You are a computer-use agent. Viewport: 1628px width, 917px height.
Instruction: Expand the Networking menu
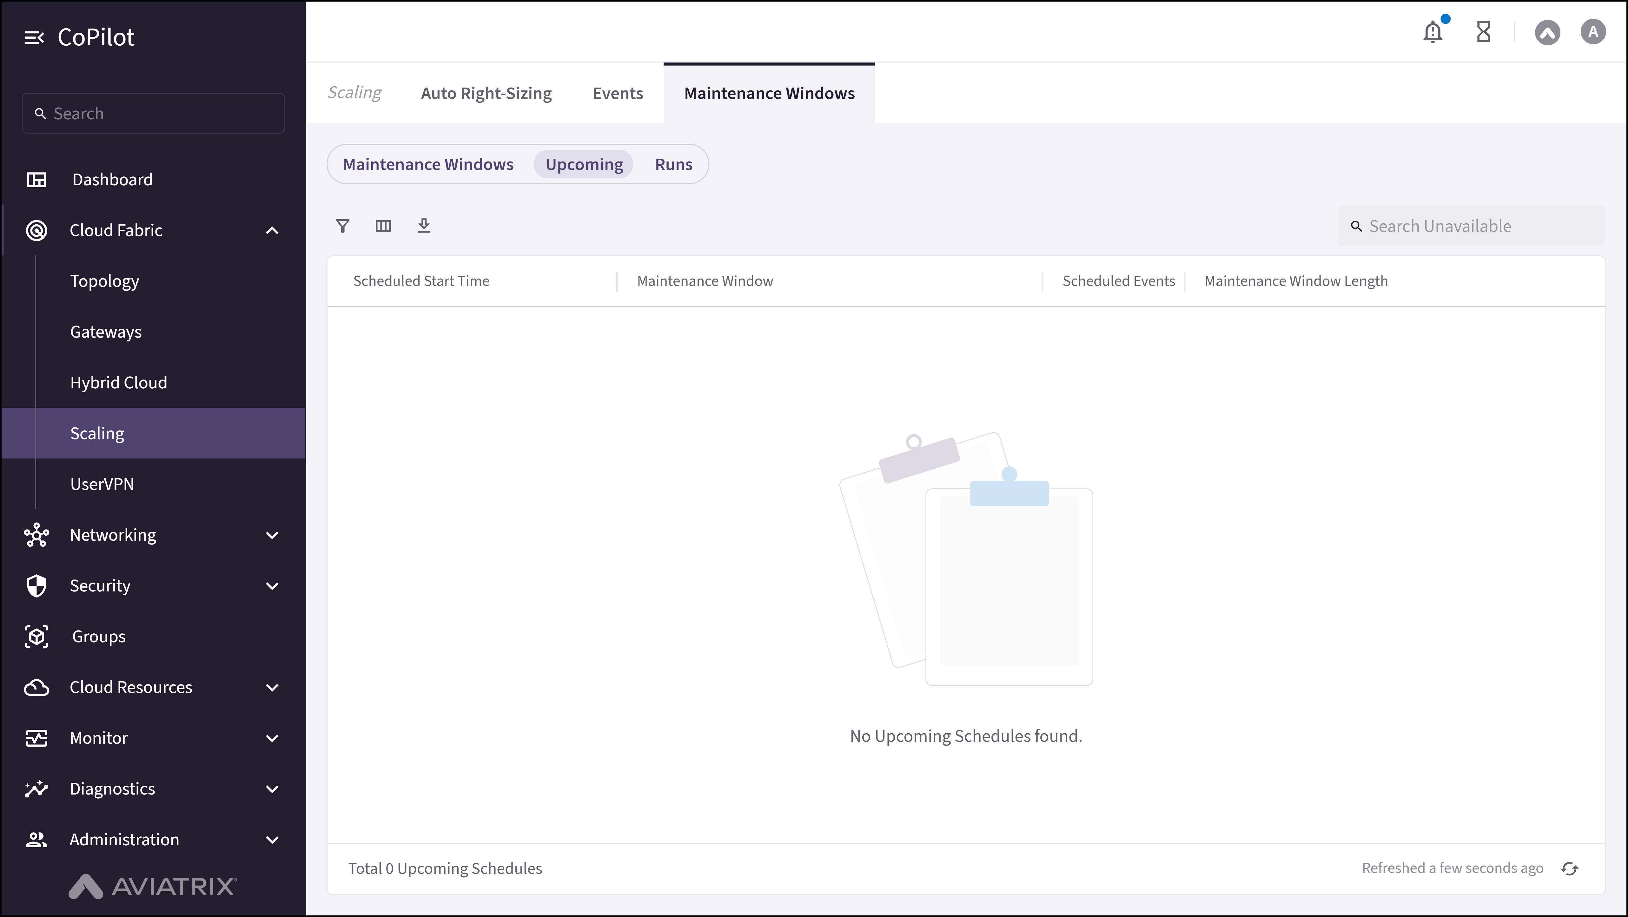click(x=272, y=535)
